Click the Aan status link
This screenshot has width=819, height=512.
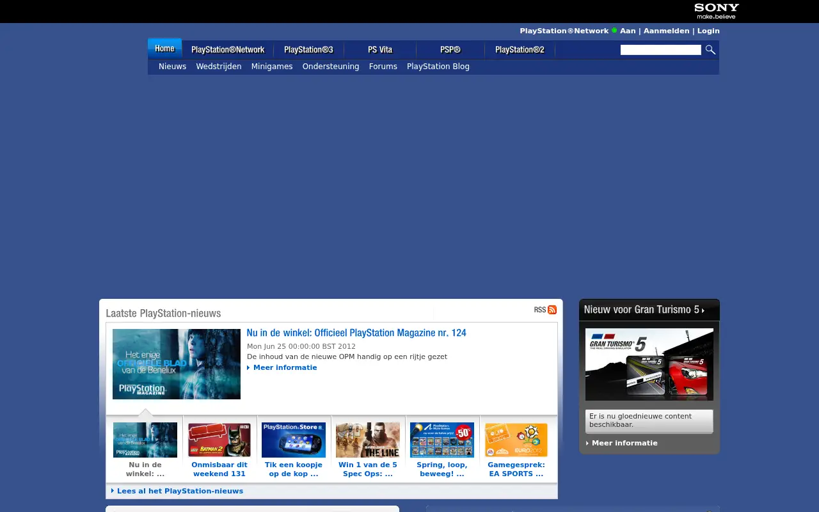628,31
